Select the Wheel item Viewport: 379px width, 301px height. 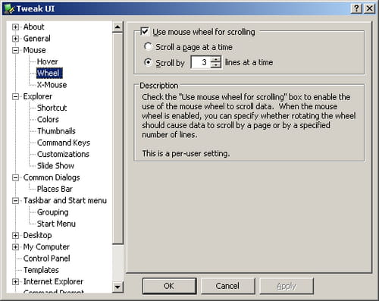point(49,73)
